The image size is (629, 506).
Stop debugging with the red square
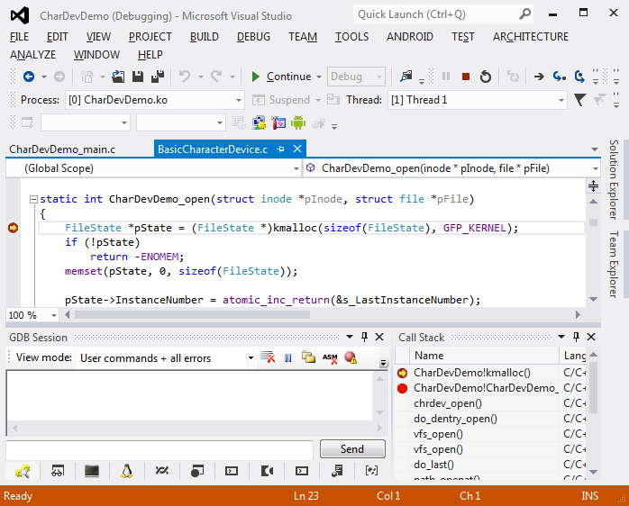point(465,77)
